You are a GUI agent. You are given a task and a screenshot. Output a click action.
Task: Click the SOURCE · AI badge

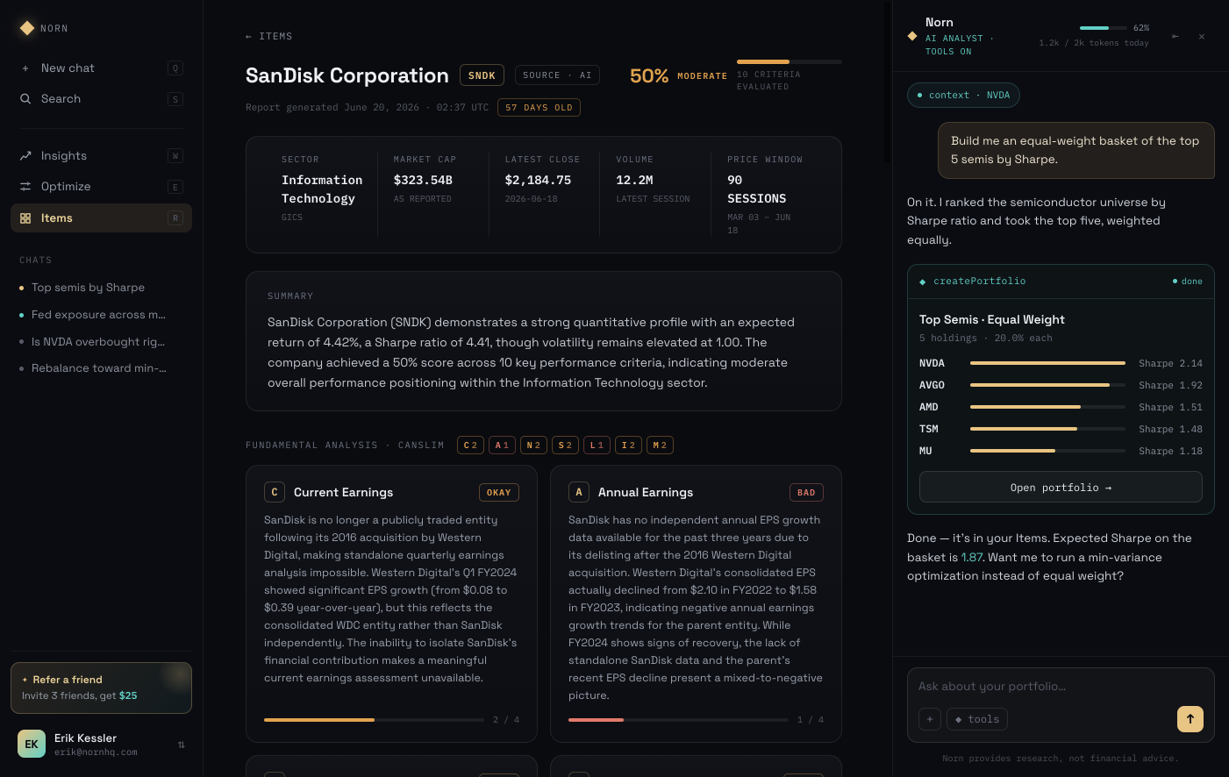click(x=557, y=75)
